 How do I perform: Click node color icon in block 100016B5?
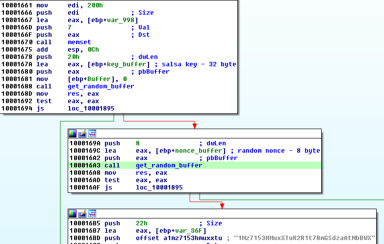tap(73, 214)
